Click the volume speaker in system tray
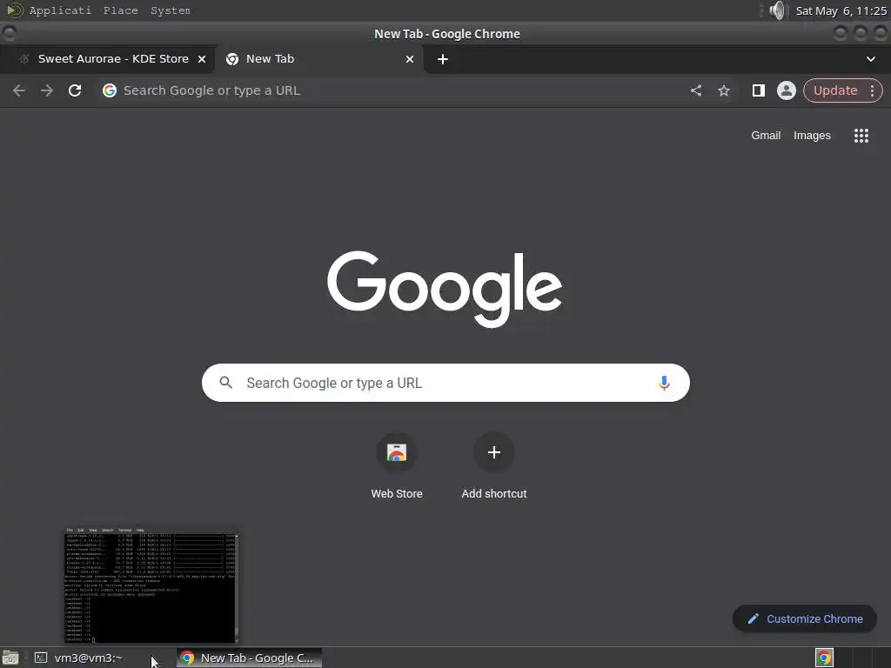Image resolution: width=891 pixels, height=668 pixels. click(x=777, y=10)
